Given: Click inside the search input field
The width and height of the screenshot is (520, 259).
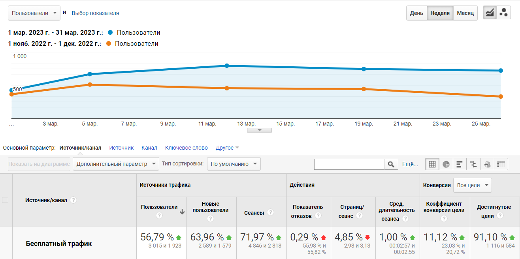Looking at the screenshot, I should click(349, 164).
